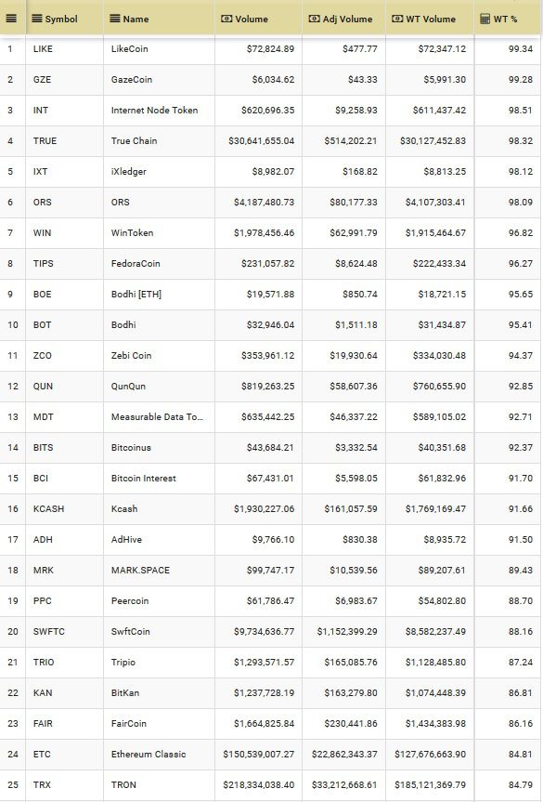Click the calculator icon beside WT % header
The height and width of the screenshot is (802, 543).
pyautogui.click(x=485, y=19)
